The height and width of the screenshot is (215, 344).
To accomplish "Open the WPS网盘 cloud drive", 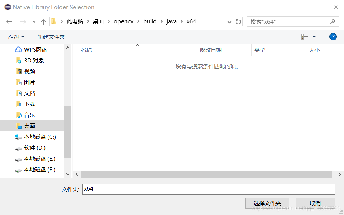I will [34, 49].
